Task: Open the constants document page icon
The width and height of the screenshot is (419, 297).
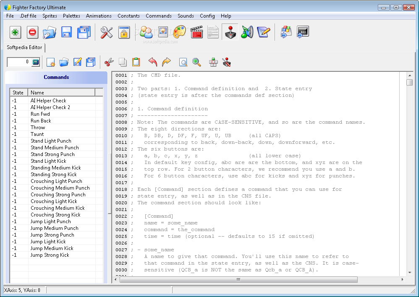Action: pyautogui.click(x=213, y=32)
